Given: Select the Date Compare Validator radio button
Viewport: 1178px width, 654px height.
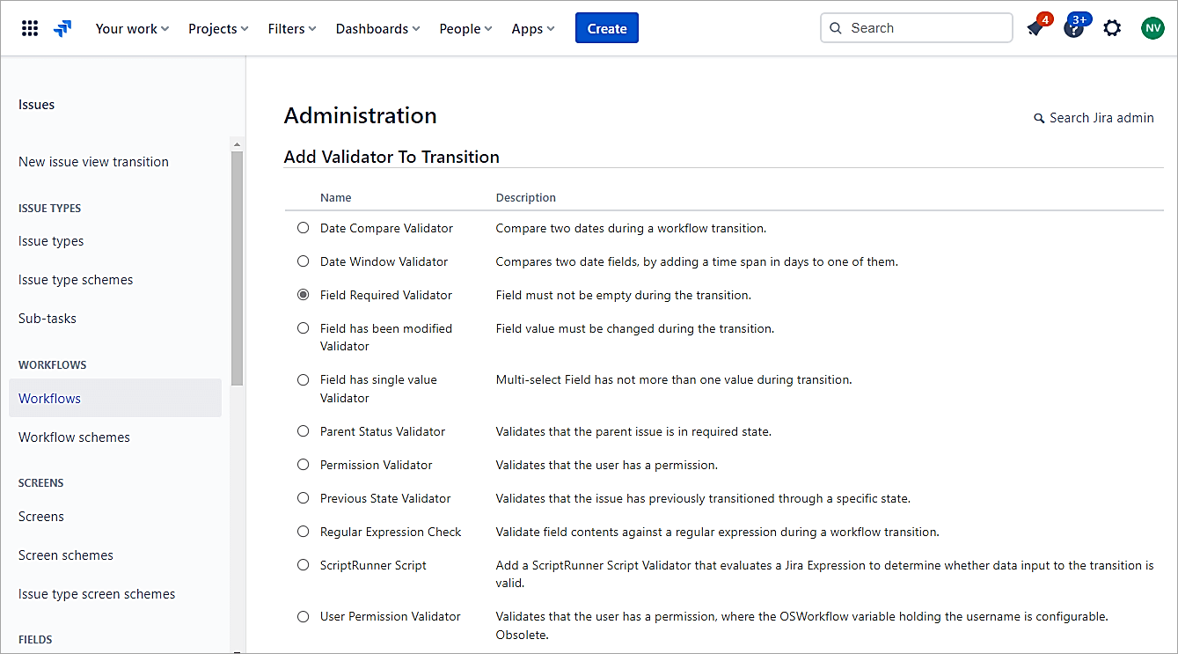Looking at the screenshot, I should (x=304, y=228).
